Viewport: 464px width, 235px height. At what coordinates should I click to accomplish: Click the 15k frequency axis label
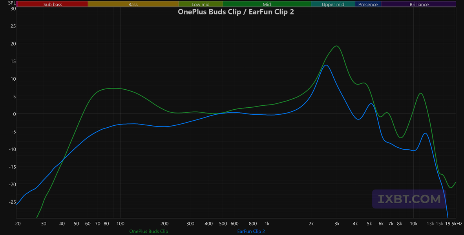click(439, 224)
